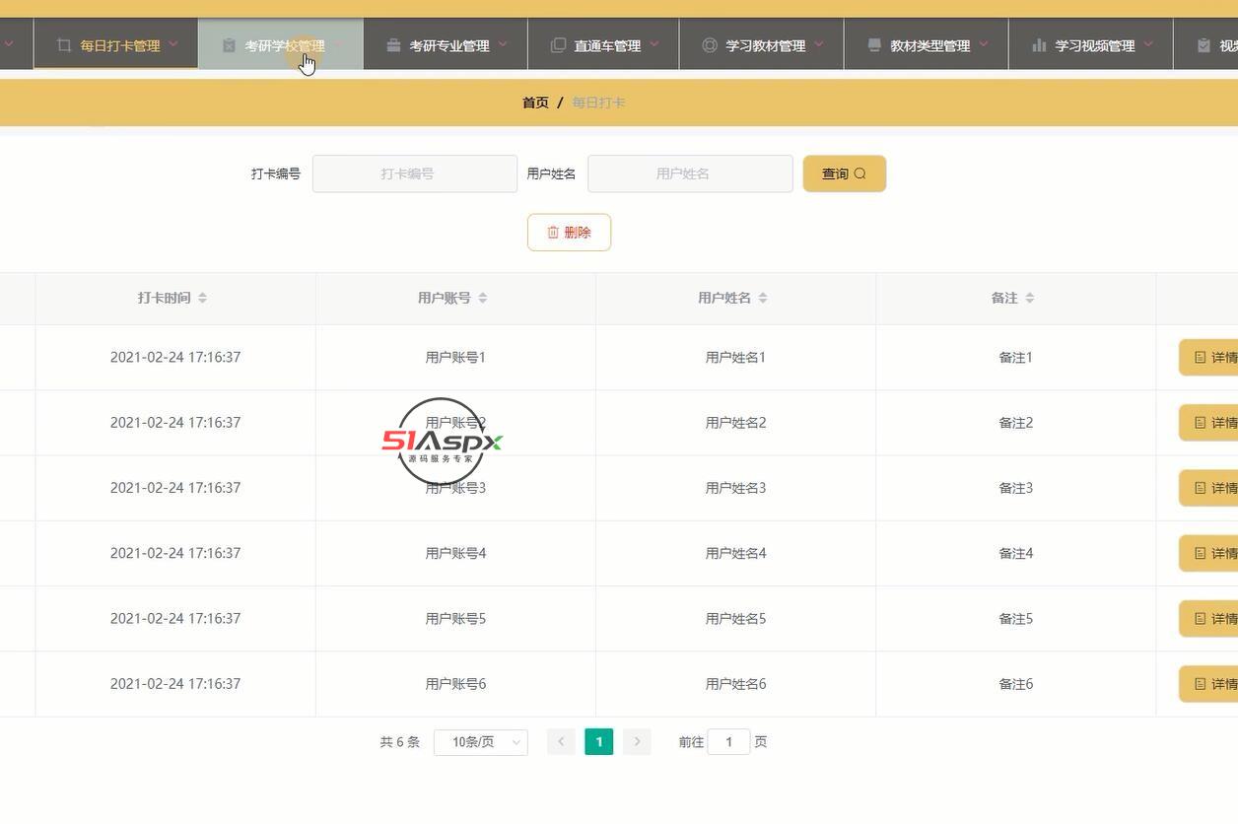Click the 前往 page jump input
The height and width of the screenshot is (824, 1238).
coord(729,742)
